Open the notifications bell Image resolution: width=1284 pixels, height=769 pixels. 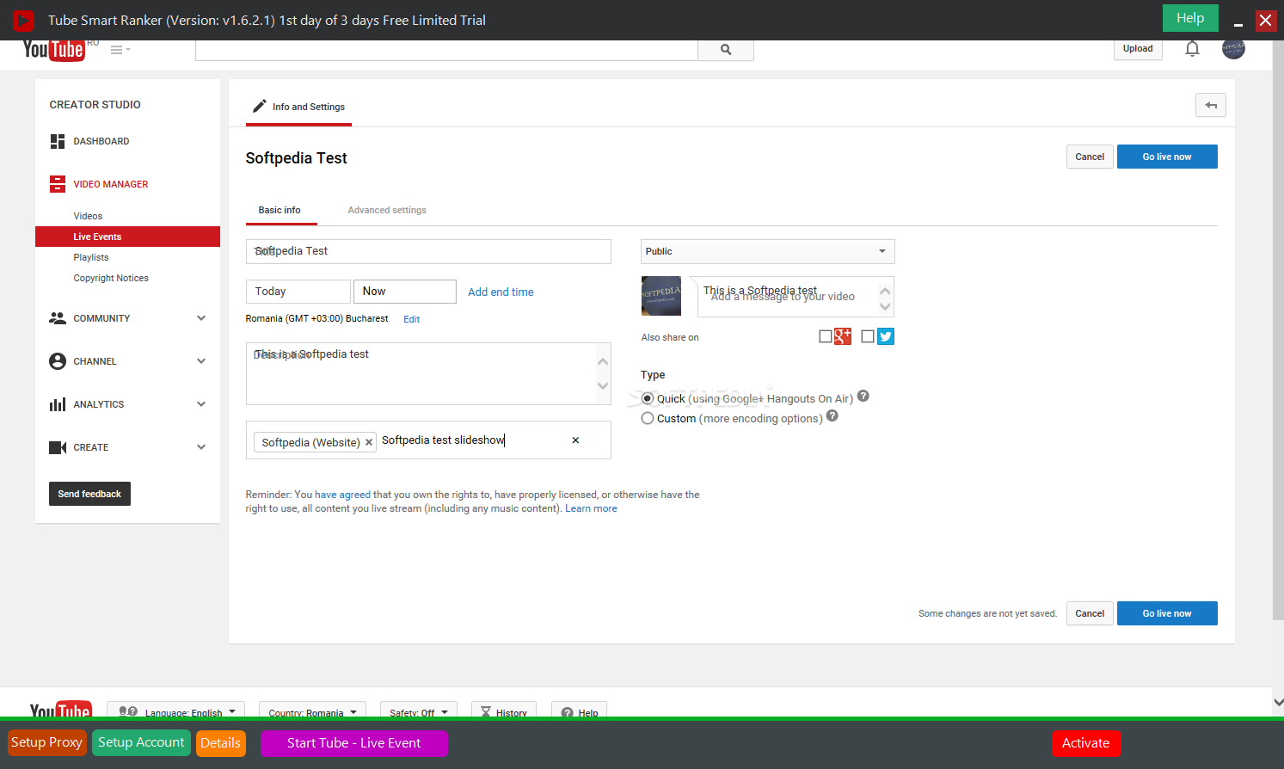tap(1192, 49)
